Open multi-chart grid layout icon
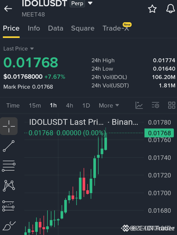This screenshot has height=235, width=177. click(171, 105)
